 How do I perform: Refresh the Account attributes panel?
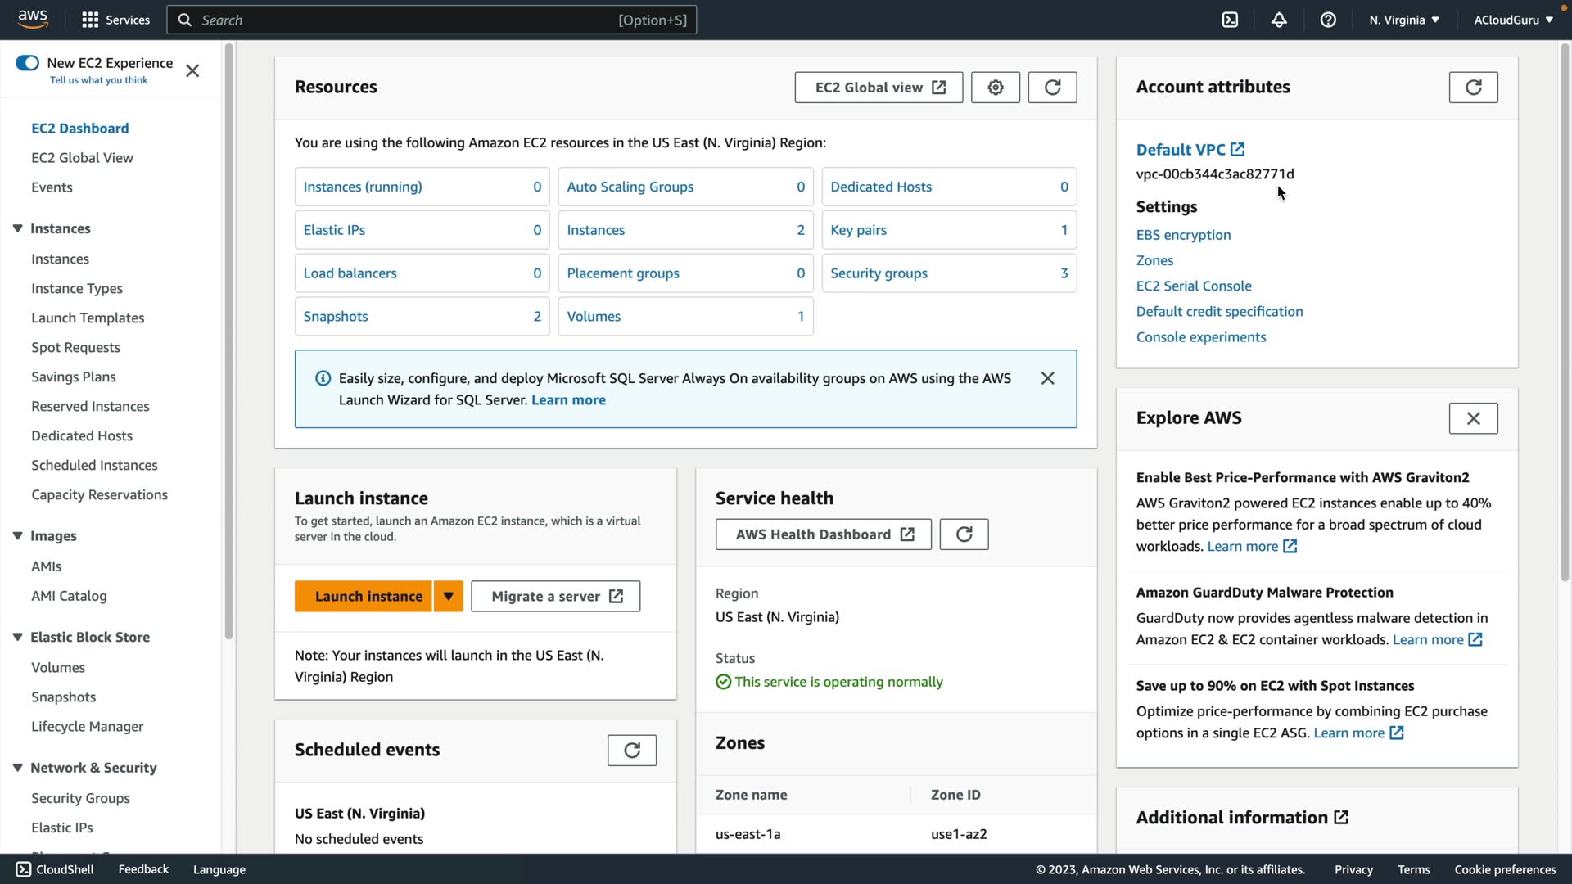[1473, 88]
